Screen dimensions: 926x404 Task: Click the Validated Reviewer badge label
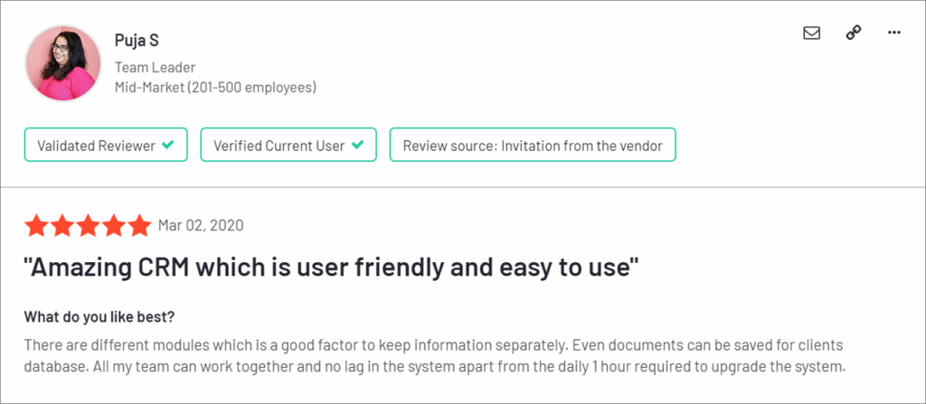click(95, 145)
